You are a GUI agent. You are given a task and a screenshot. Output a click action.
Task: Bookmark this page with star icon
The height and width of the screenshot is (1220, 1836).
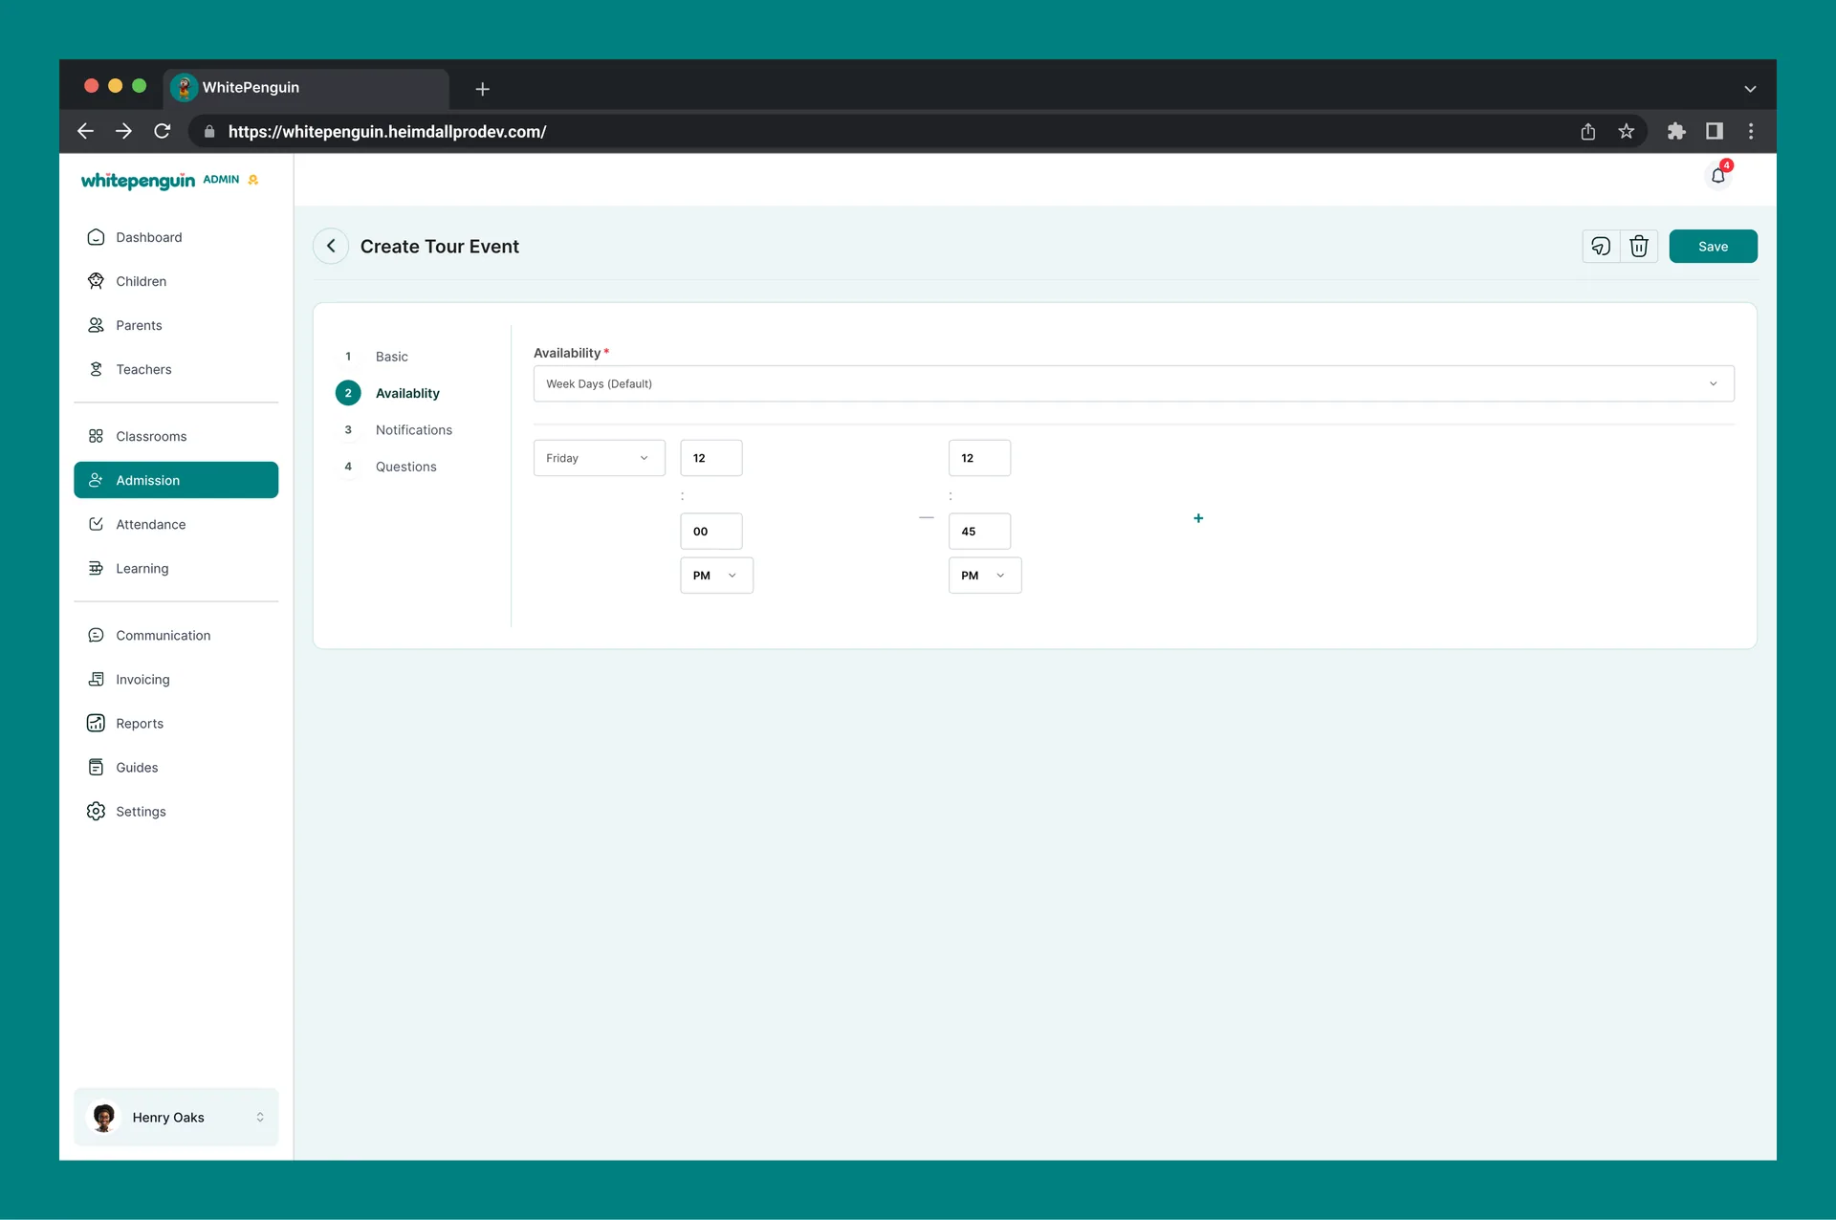coord(1627,131)
